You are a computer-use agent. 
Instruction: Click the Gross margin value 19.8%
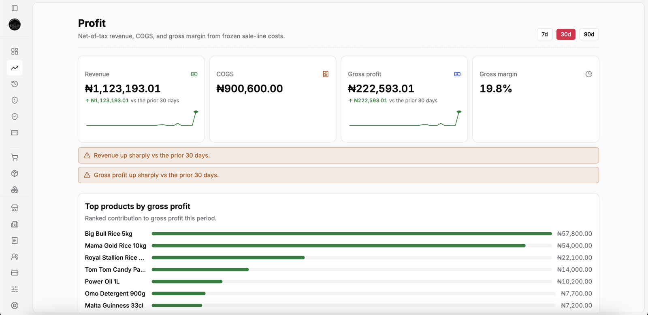(496, 89)
